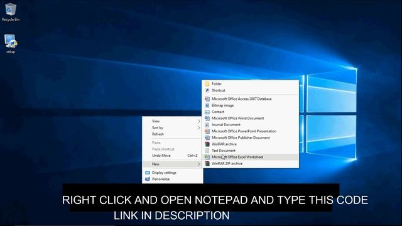Click the Publisher Document icon
This screenshot has height=226, width=402.
[x=207, y=137]
